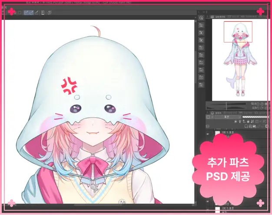Click Transfer to Lower Layer icon
This screenshot has height=215, width=272.
point(259,127)
